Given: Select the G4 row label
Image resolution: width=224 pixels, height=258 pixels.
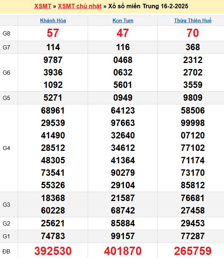Looking at the screenshot, I should point(6,148).
